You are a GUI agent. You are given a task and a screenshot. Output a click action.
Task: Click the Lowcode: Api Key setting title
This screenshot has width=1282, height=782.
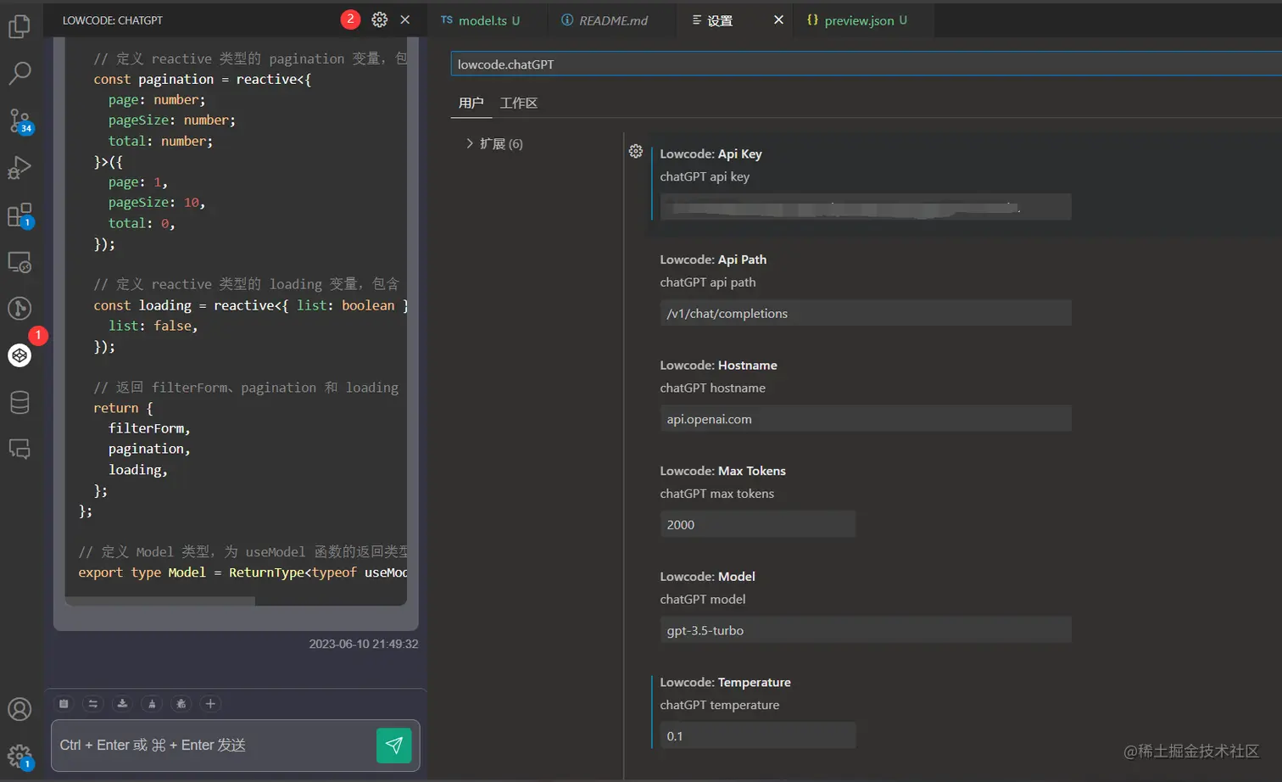[711, 154]
